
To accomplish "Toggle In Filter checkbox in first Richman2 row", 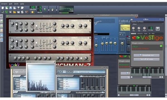I will (36, 26).
